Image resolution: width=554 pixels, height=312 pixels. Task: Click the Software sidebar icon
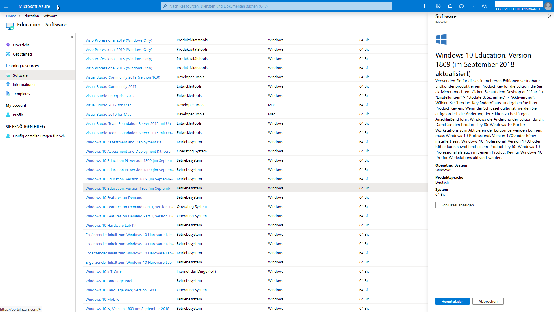pos(8,75)
